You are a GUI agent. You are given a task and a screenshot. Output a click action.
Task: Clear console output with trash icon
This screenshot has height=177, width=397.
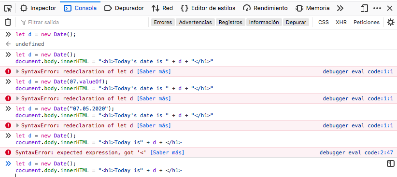point(8,22)
